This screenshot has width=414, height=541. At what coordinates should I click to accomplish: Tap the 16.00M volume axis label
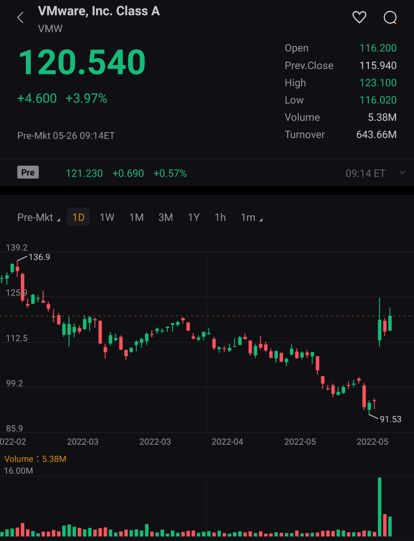coord(18,471)
